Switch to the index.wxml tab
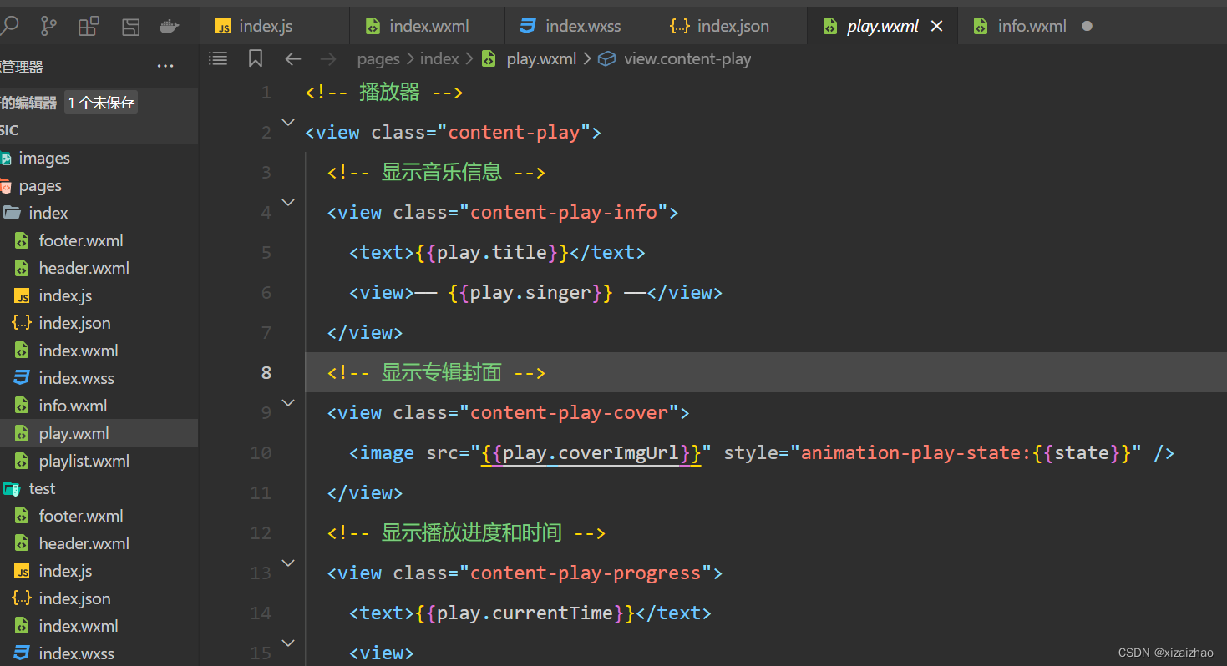 click(x=428, y=26)
